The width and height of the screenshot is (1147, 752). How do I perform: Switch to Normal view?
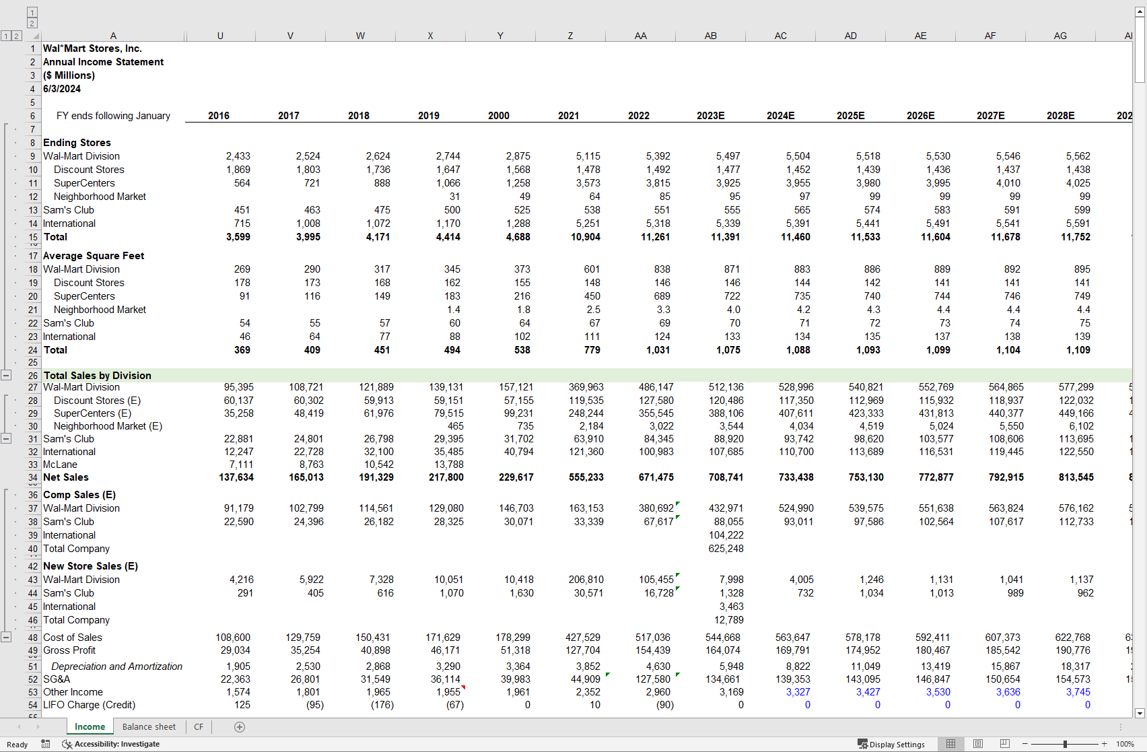950,744
